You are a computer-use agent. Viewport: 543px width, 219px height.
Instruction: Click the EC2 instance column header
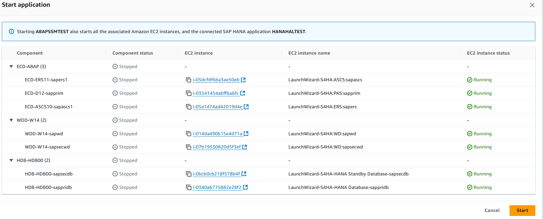pos(199,53)
